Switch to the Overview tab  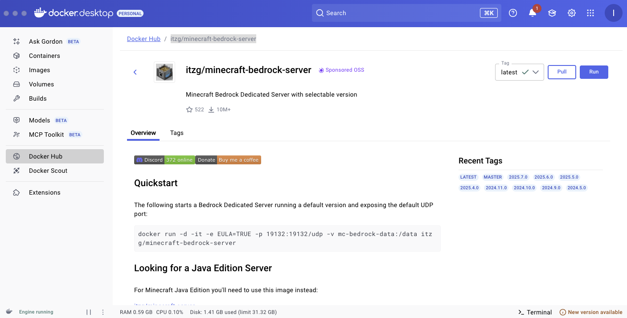pos(143,133)
